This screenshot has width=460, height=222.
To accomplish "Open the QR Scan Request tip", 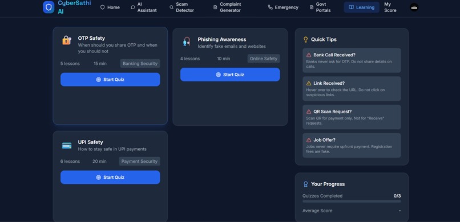I will coord(352,117).
